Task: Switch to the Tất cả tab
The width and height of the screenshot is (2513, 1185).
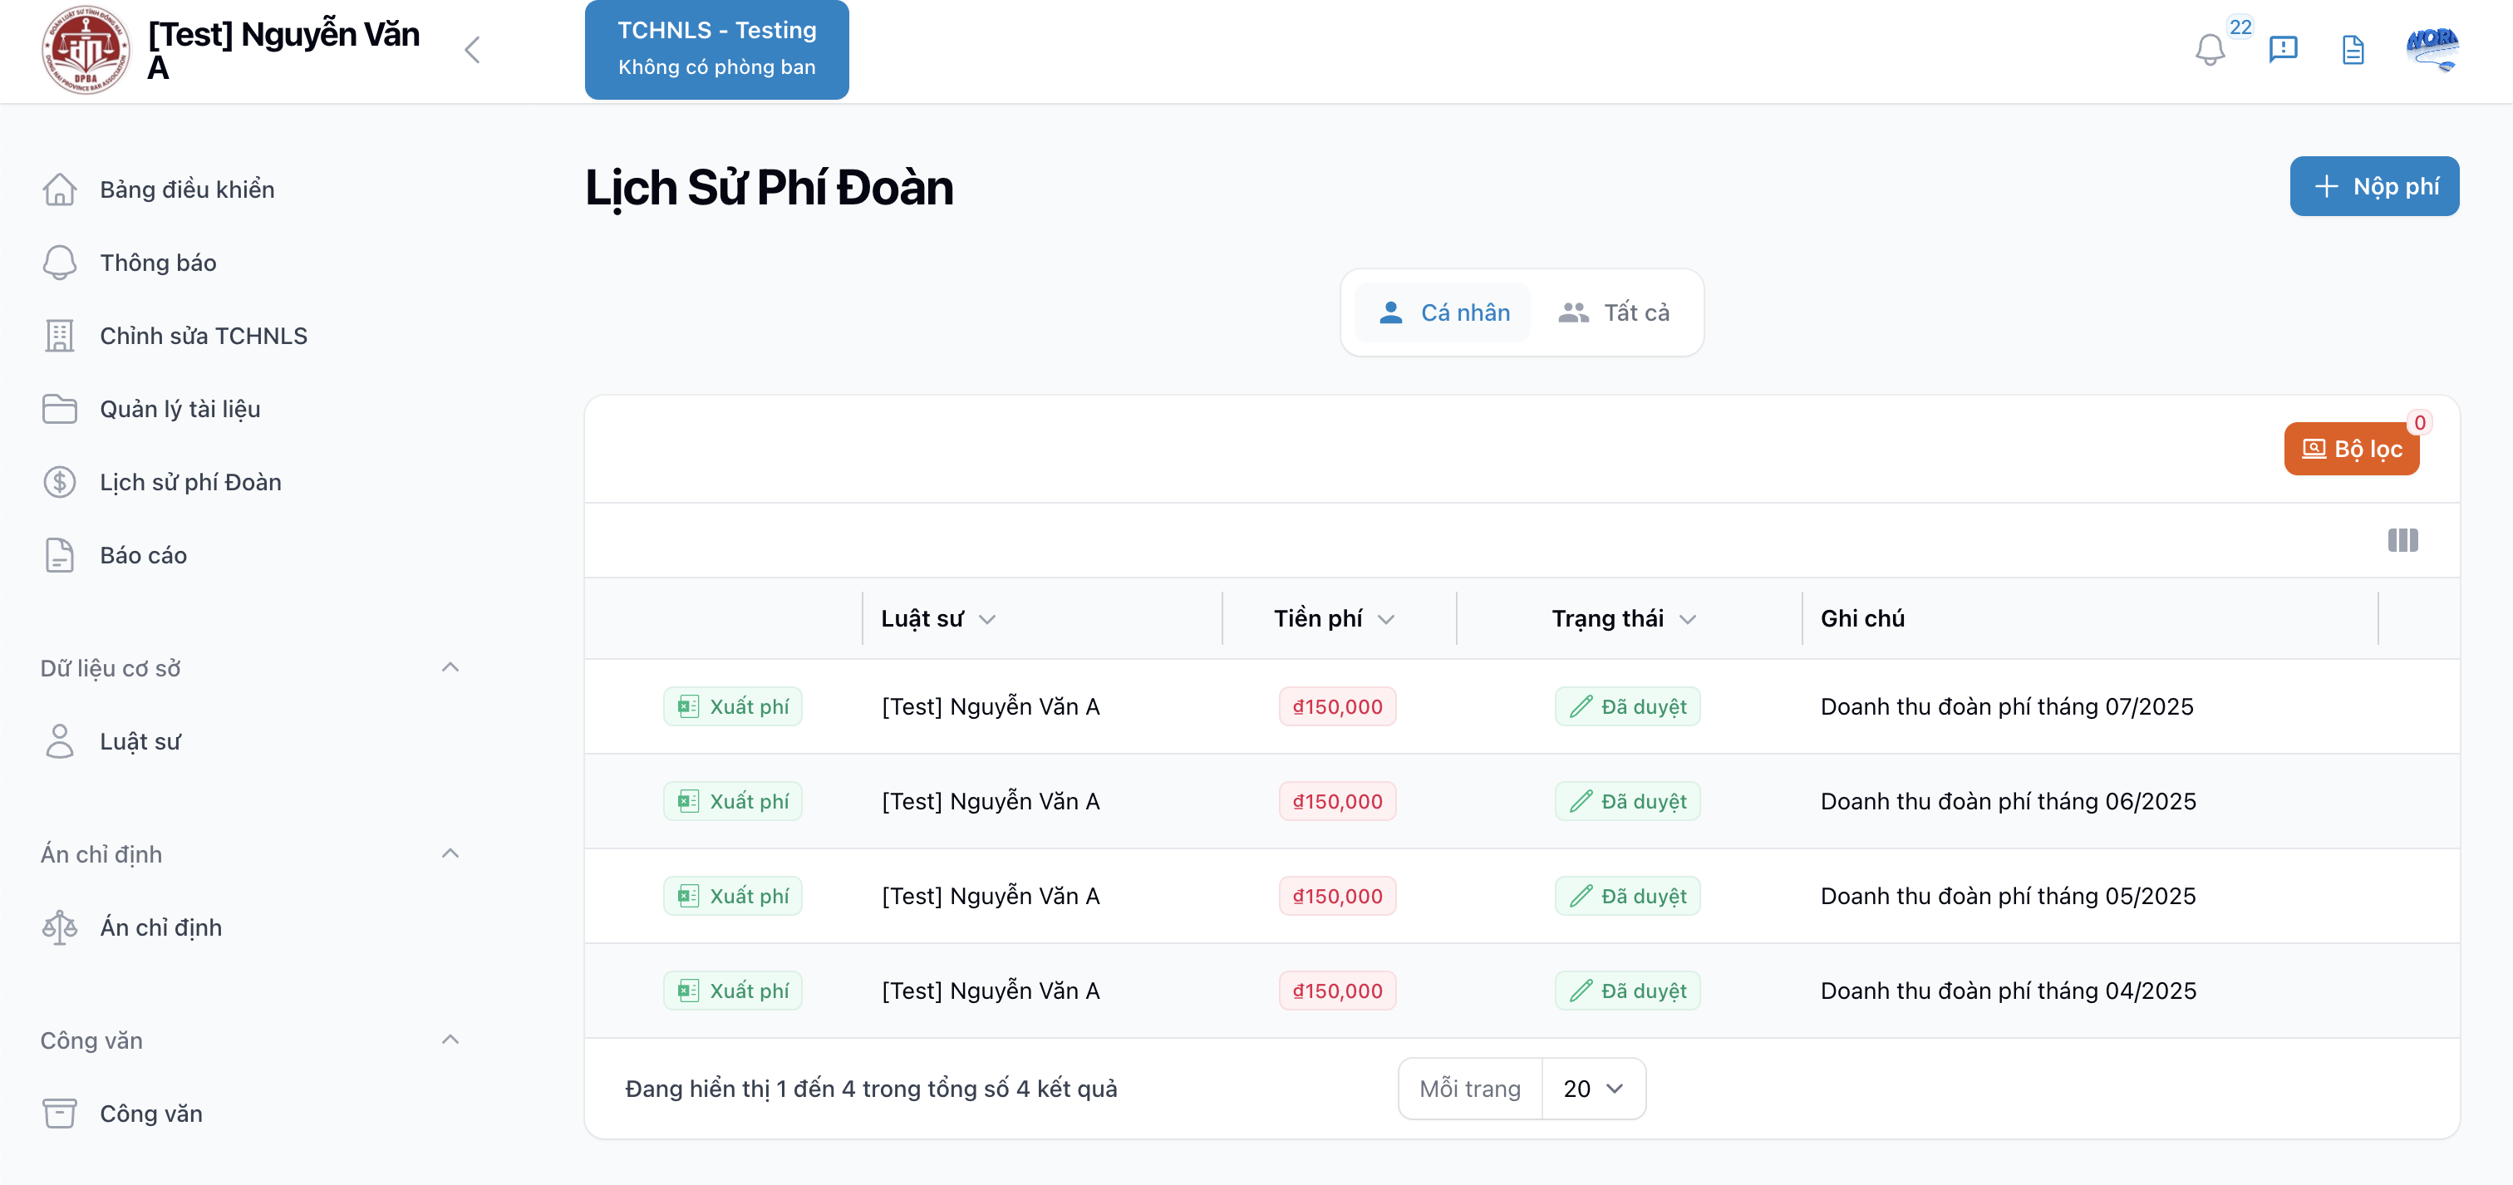Action: [1615, 312]
